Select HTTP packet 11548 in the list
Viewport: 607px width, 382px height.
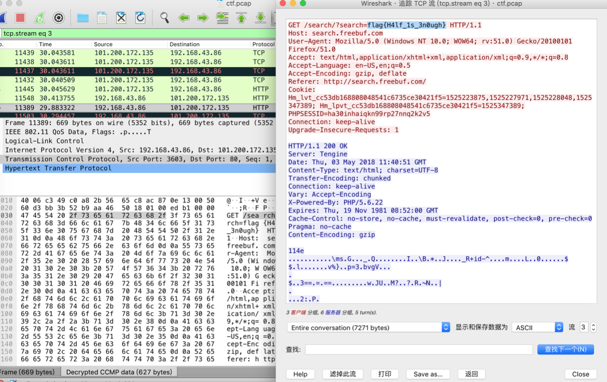[138, 98]
